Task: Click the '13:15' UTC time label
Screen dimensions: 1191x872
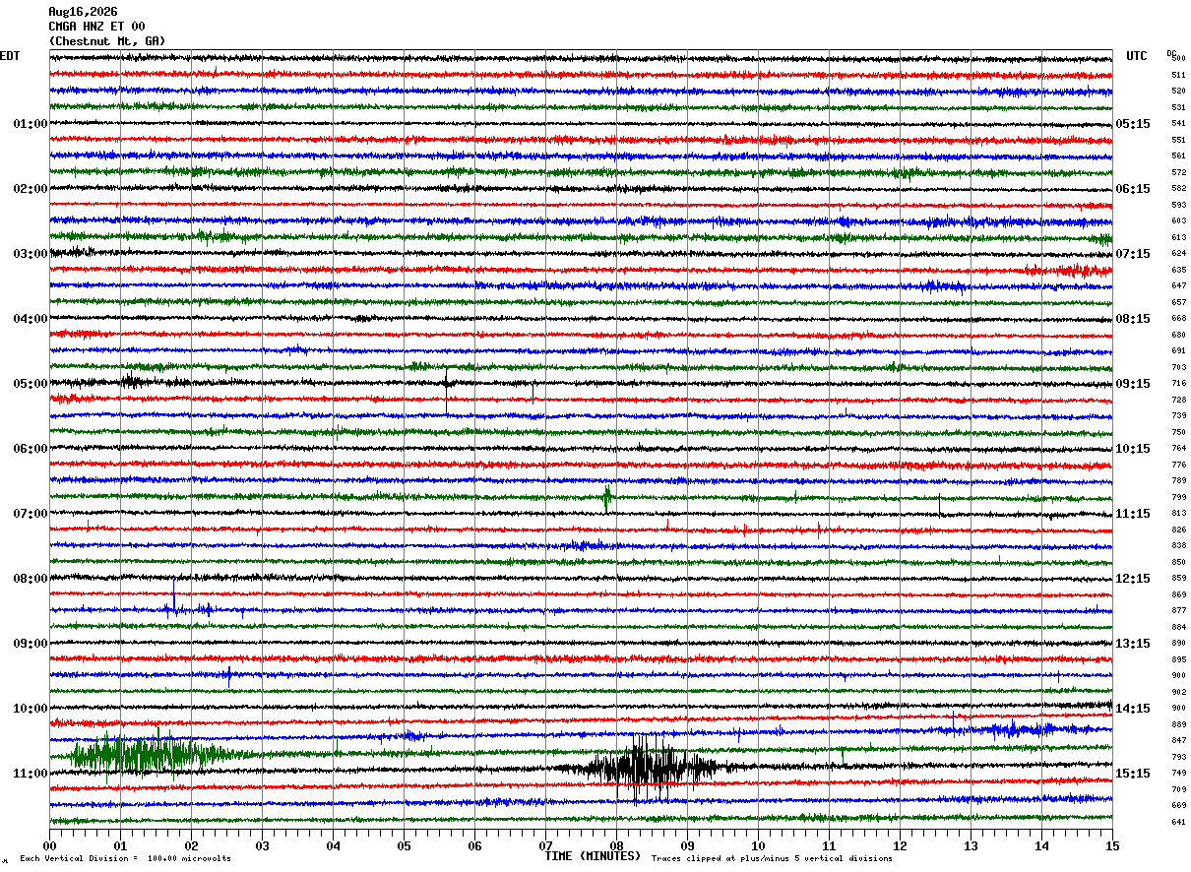Action: point(1133,644)
